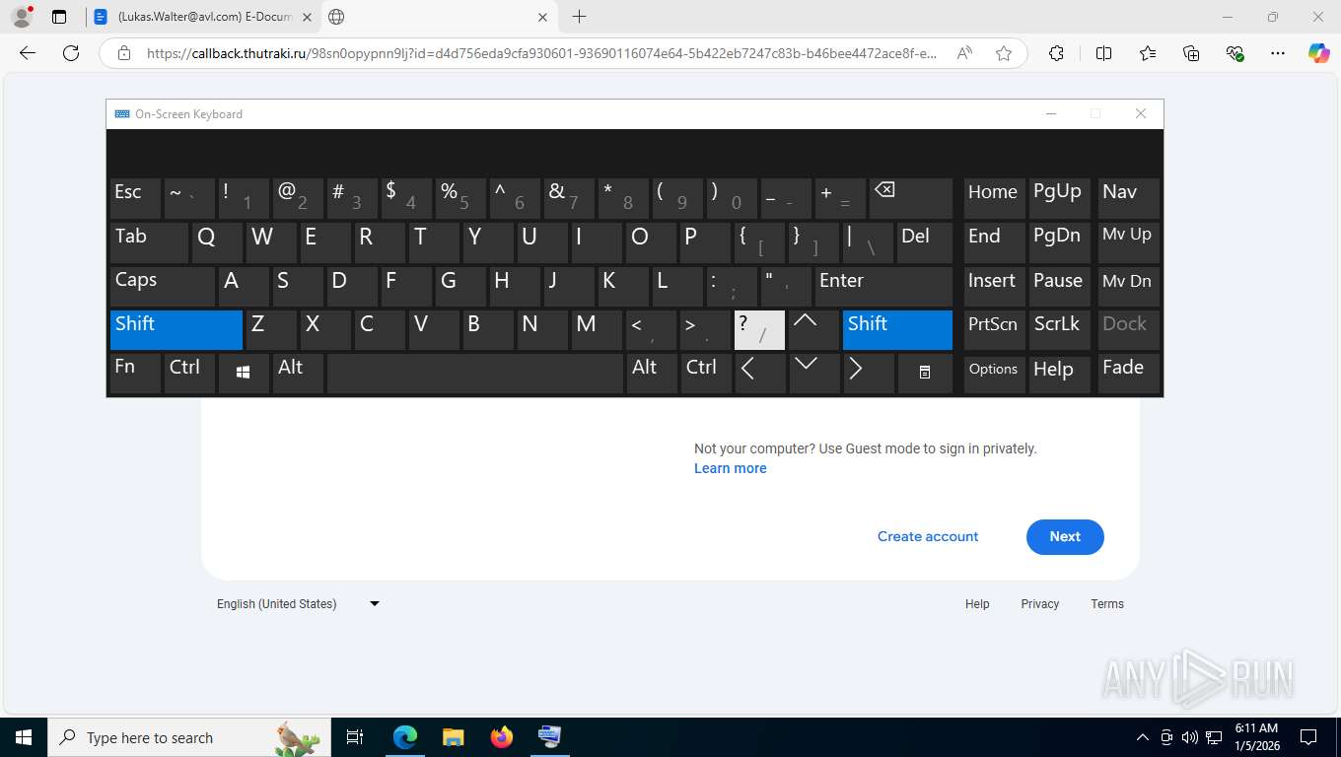Tap the Windows logo key on keyboard

pos(244,373)
